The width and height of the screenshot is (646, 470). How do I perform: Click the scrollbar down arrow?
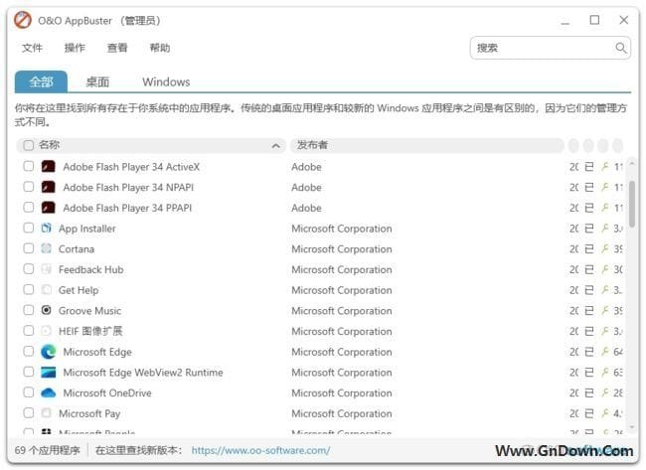(631, 427)
